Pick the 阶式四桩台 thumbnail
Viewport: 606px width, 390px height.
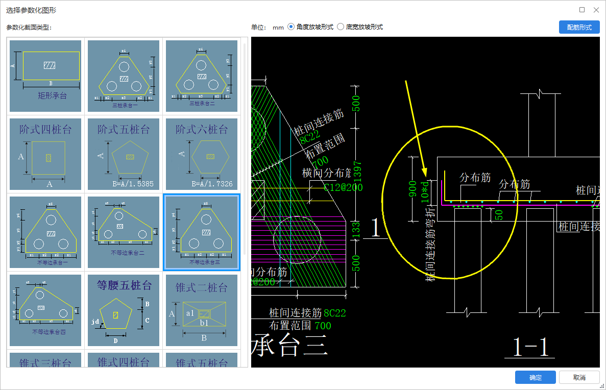45,154
